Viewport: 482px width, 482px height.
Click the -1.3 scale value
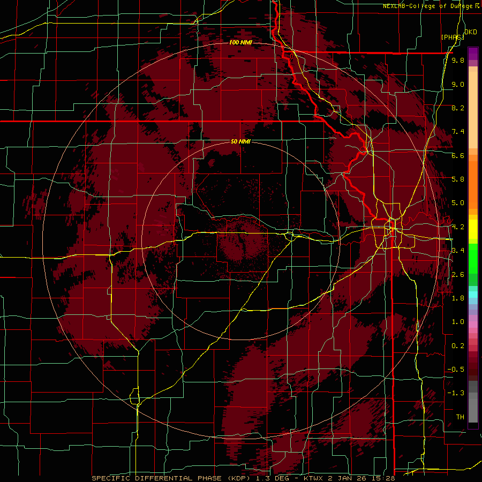point(456,393)
